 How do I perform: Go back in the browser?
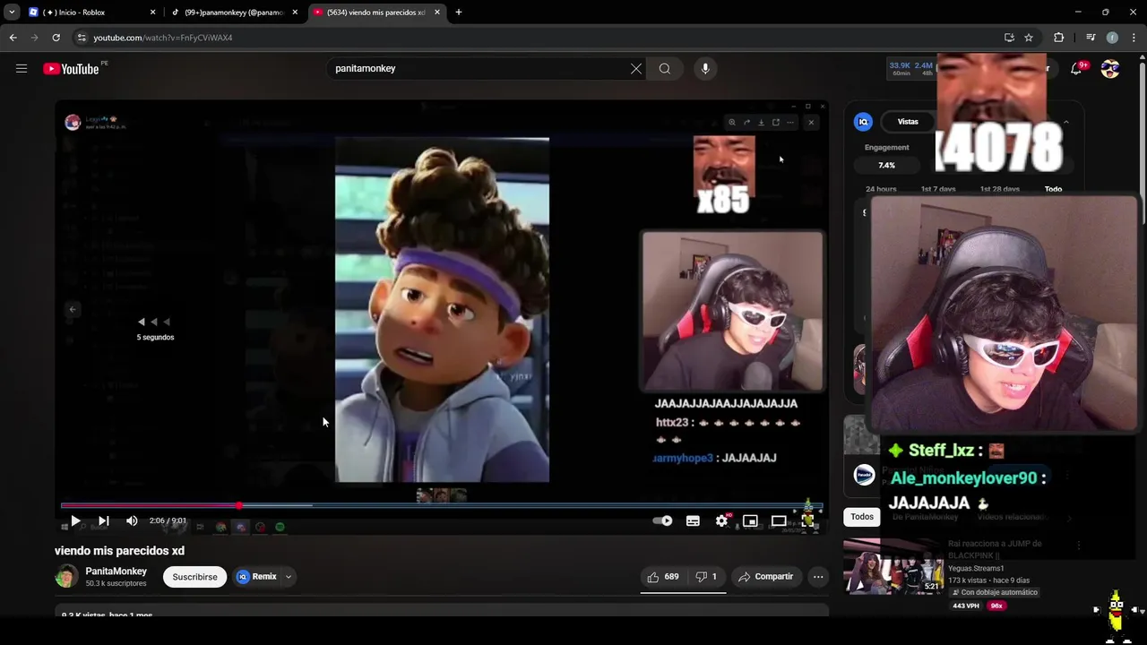point(13,38)
